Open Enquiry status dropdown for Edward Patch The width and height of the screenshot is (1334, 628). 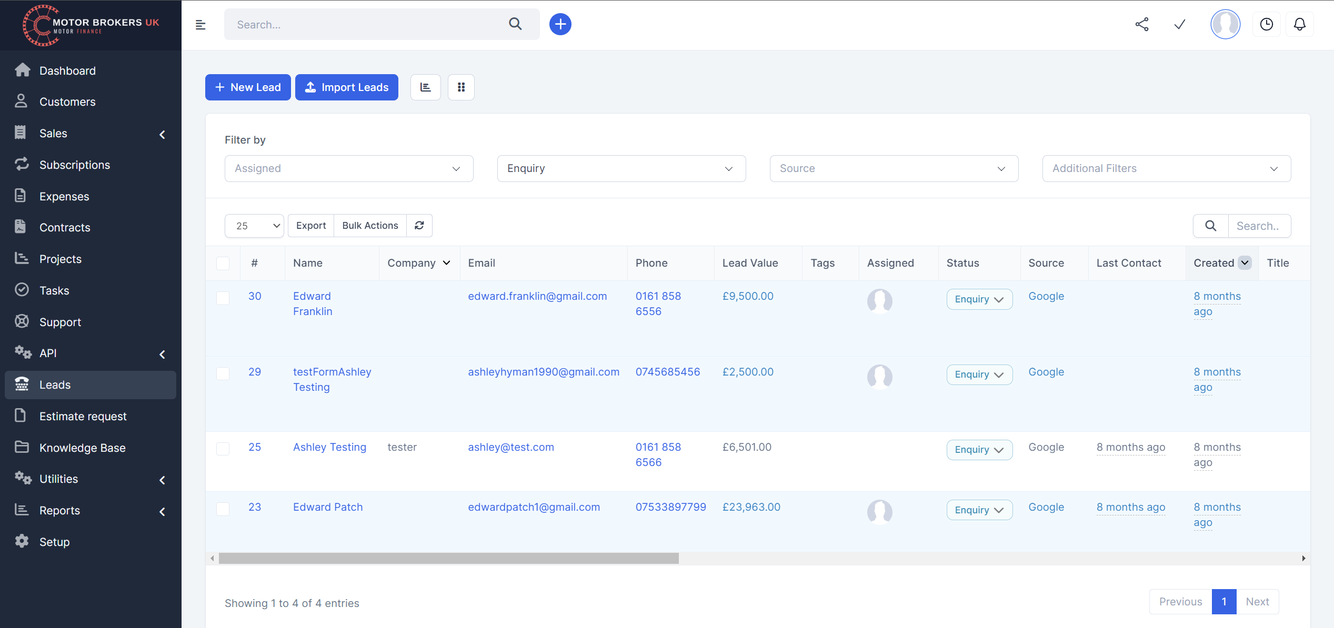[x=979, y=510]
